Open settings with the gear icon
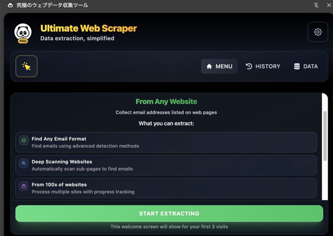Image resolution: width=333 pixels, height=236 pixels. coord(318,32)
